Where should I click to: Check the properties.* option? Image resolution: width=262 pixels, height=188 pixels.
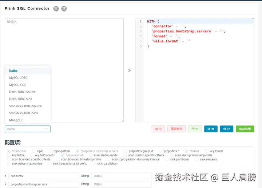(x=161, y=151)
